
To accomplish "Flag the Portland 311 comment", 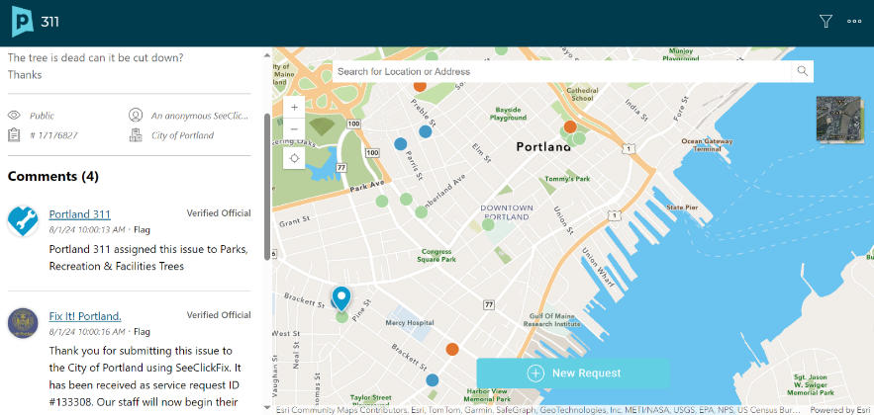I will pyautogui.click(x=142, y=229).
